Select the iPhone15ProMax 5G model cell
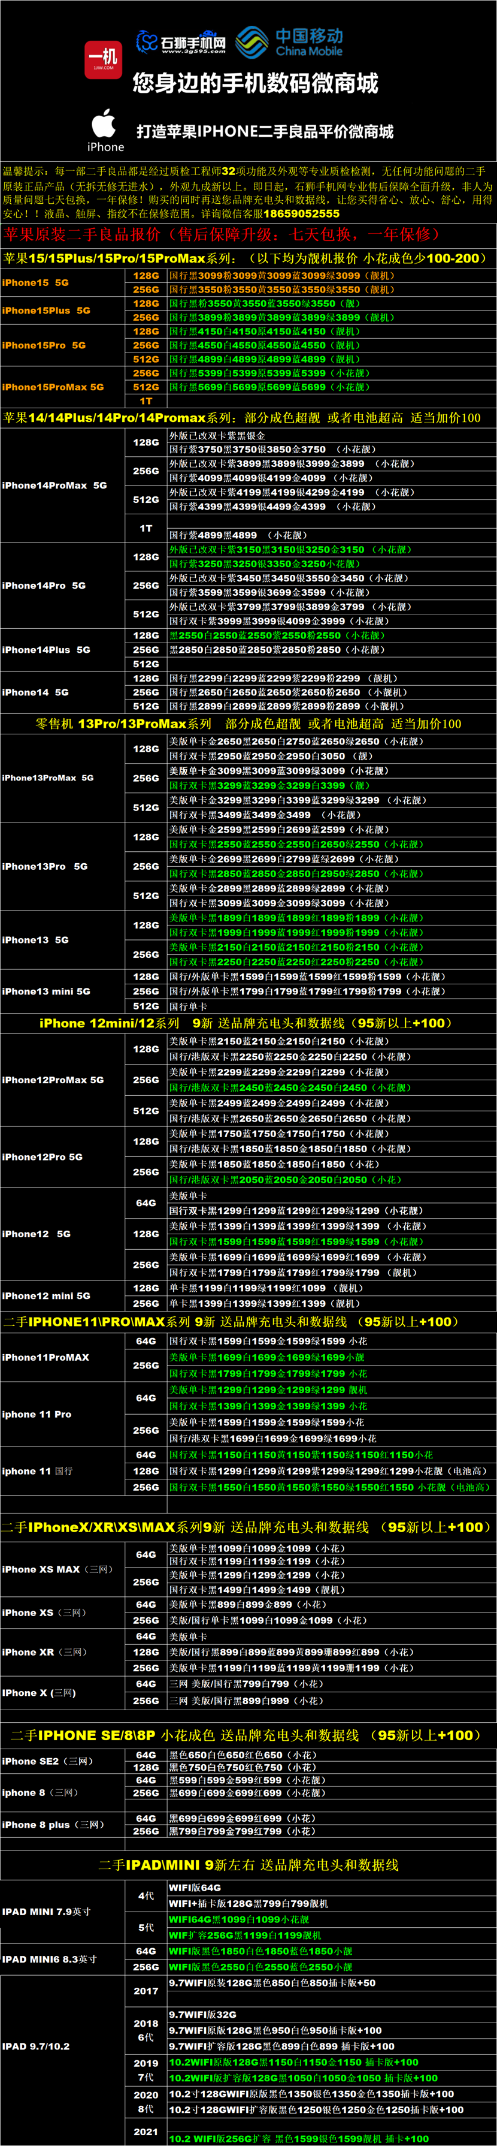 point(53,387)
